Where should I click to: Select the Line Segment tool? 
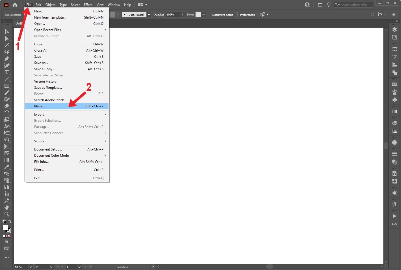7,79
